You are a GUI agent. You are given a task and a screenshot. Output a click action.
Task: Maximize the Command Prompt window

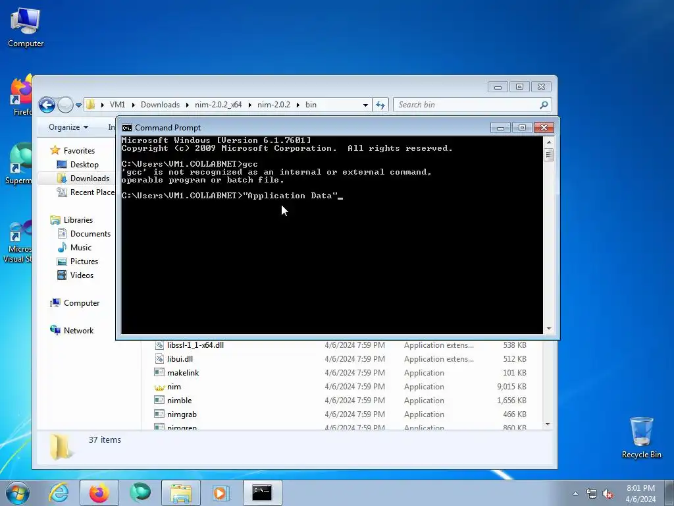pos(522,128)
